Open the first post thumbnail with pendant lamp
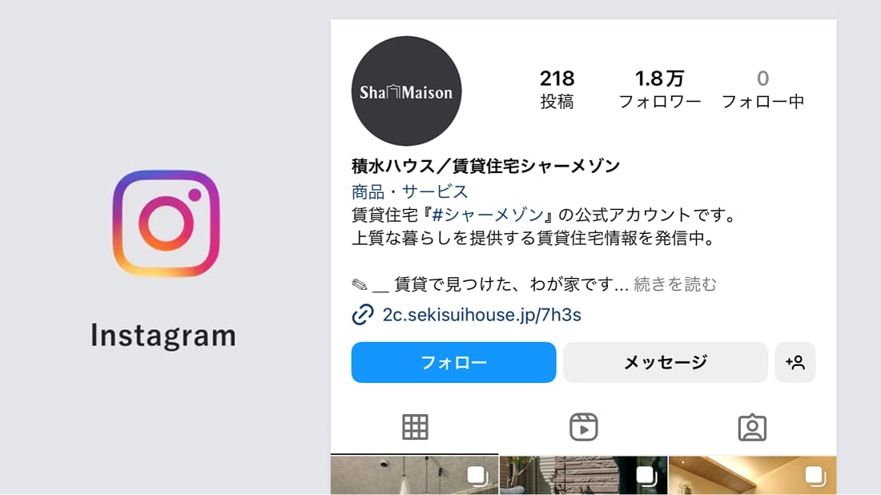Image resolution: width=881 pixels, height=495 pixels. pyautogui.click(x=414, y=475)
